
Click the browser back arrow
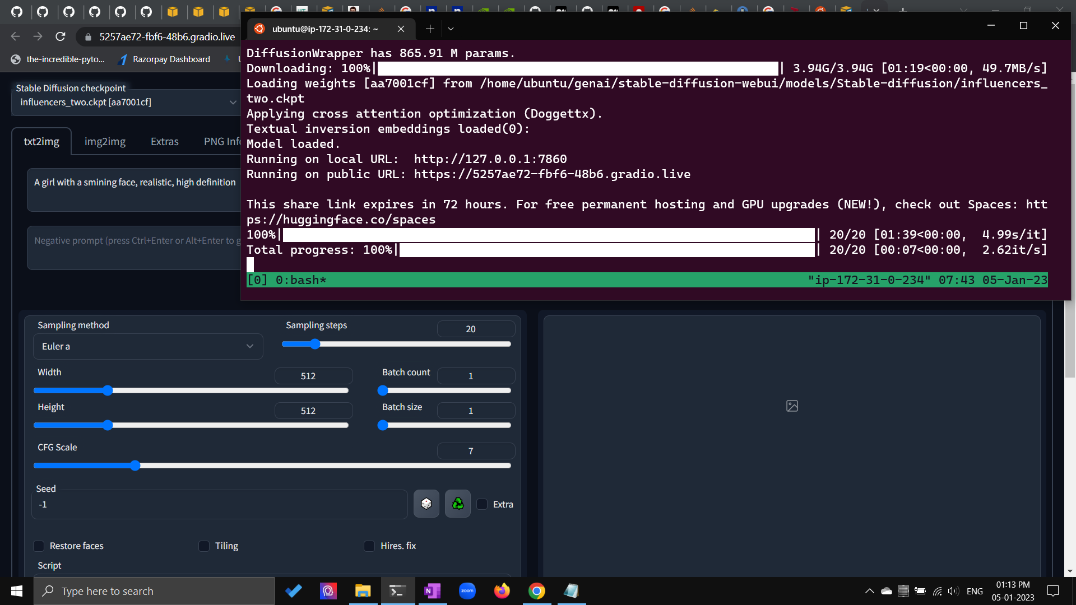[x=15, y=36]
